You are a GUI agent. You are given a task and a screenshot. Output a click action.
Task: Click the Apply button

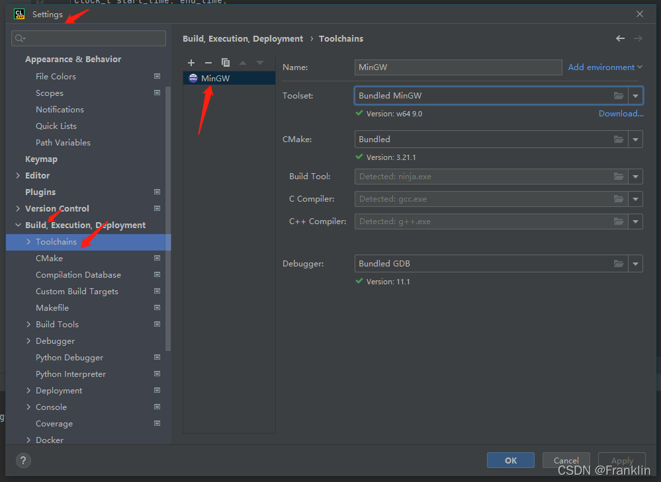click(622, 460)
